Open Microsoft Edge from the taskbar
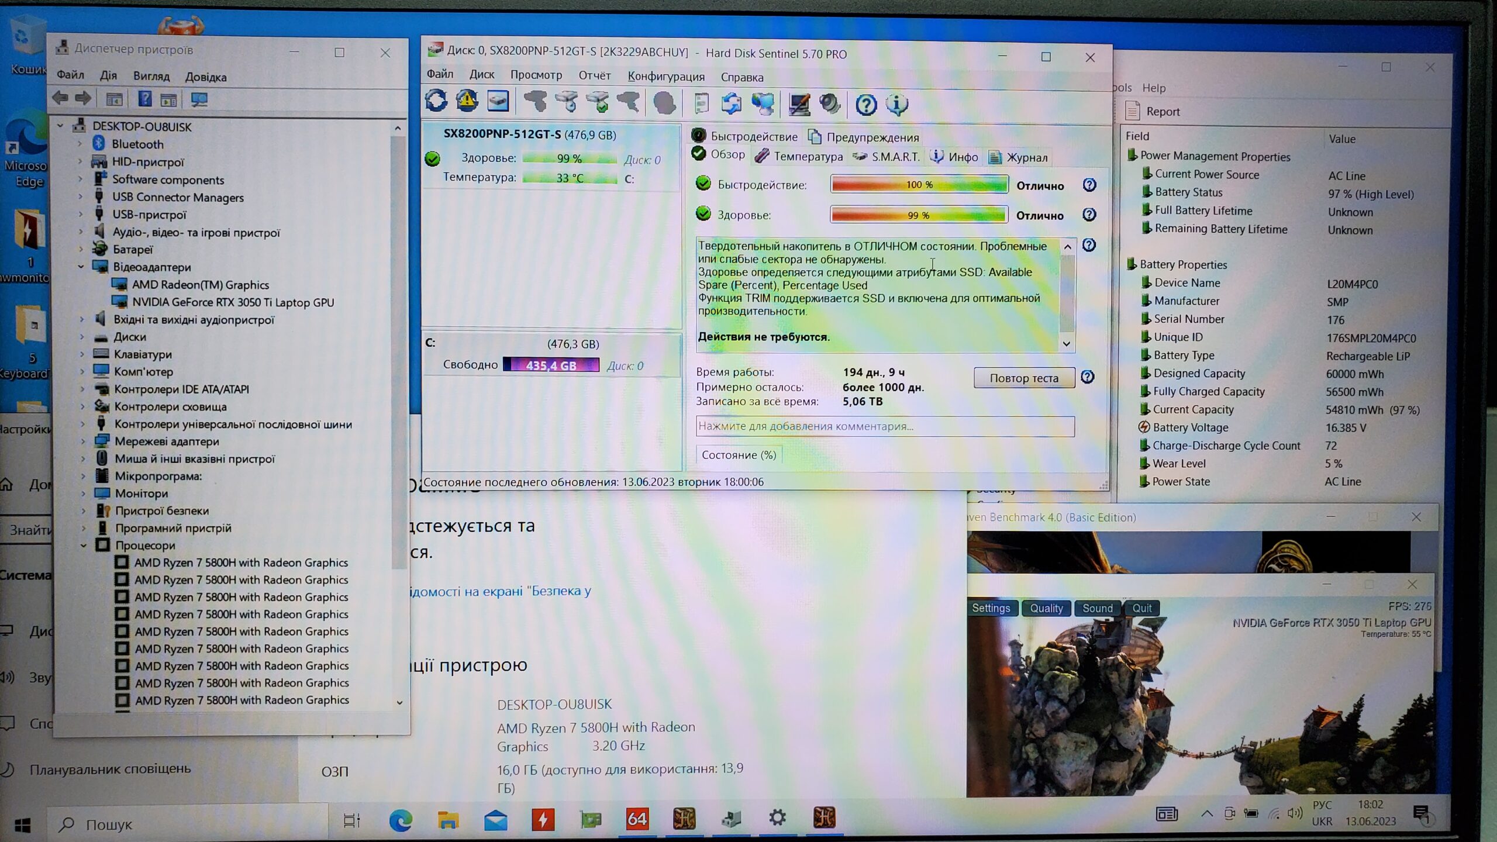Screen dimensions: 1497x842 [x=401, y=820]
